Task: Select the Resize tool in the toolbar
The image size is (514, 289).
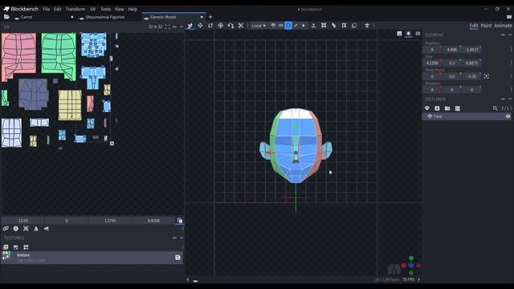Action: pyautogui.click(x=200, y=26)
